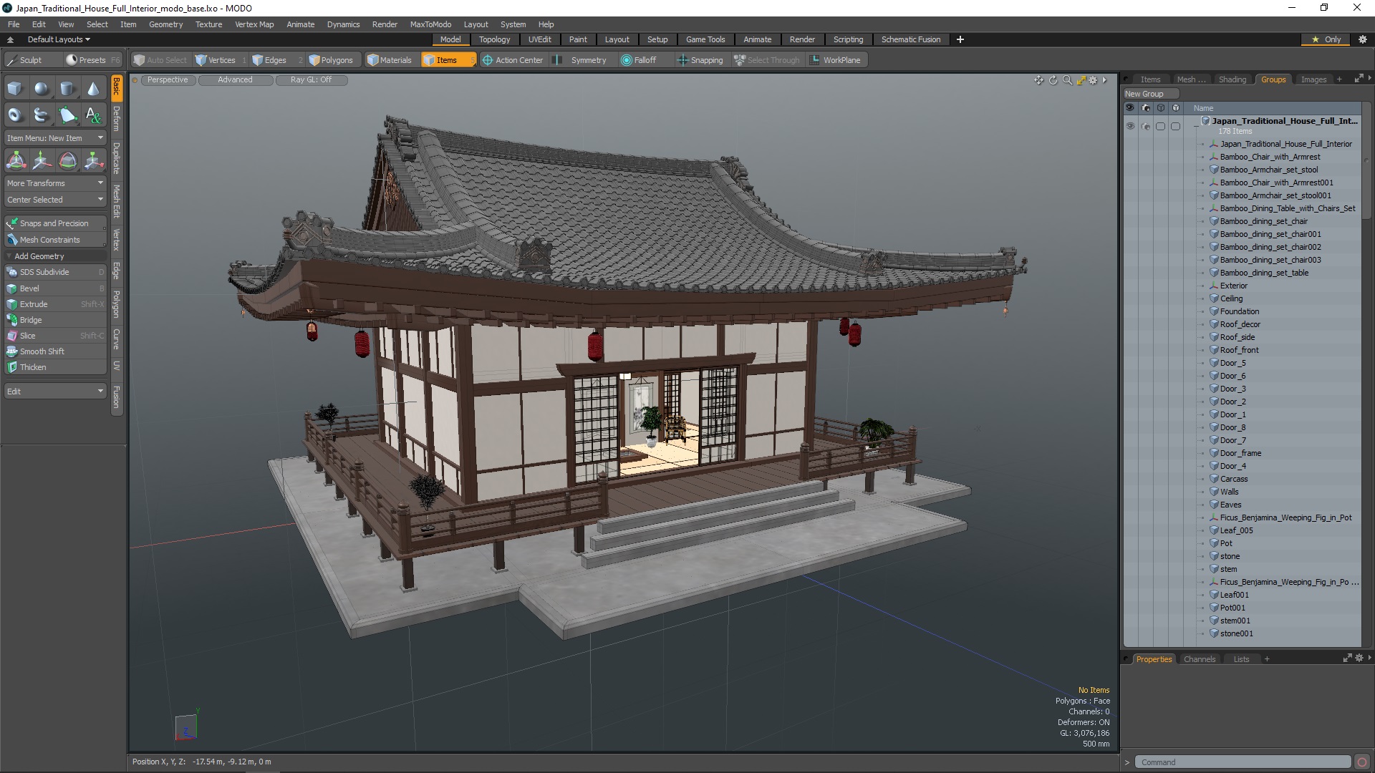The width and height of the screenshot is (1375, 773).
Task: Click the Command input field
Action: (1242, 762)
